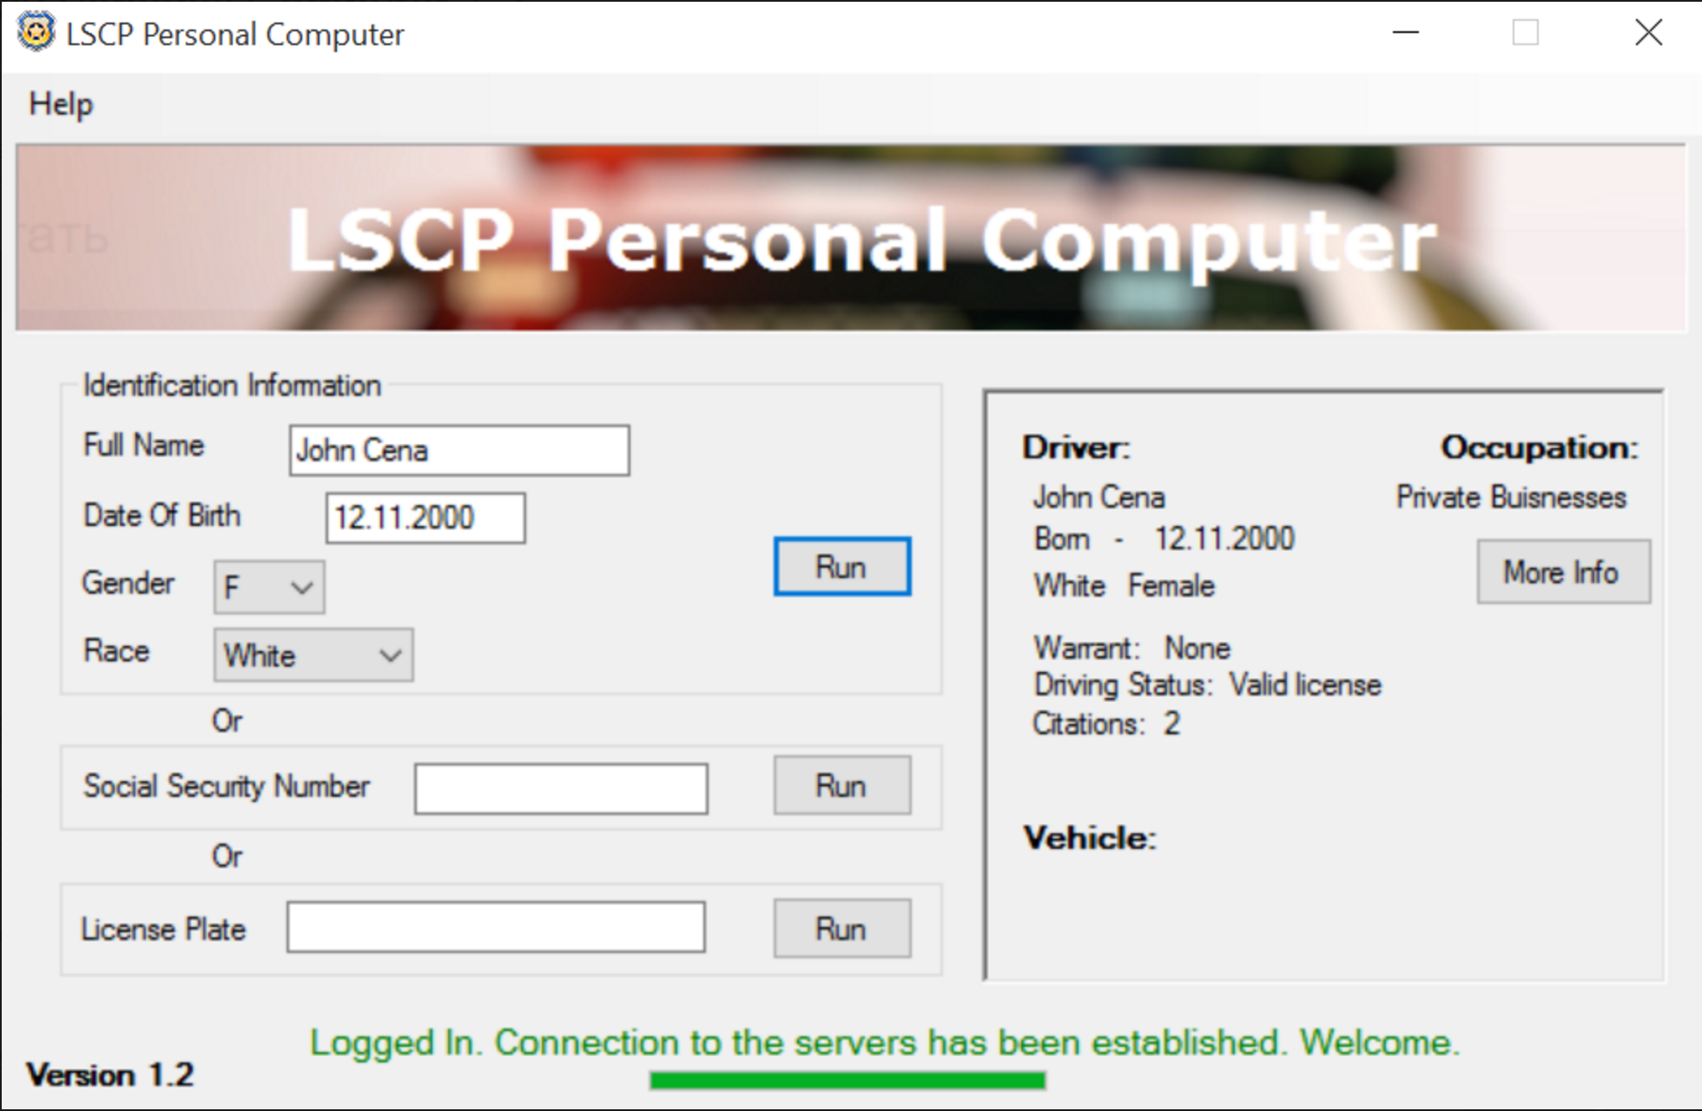
Task: Select the Social Security Number input
Action: (x=560, y=788)
